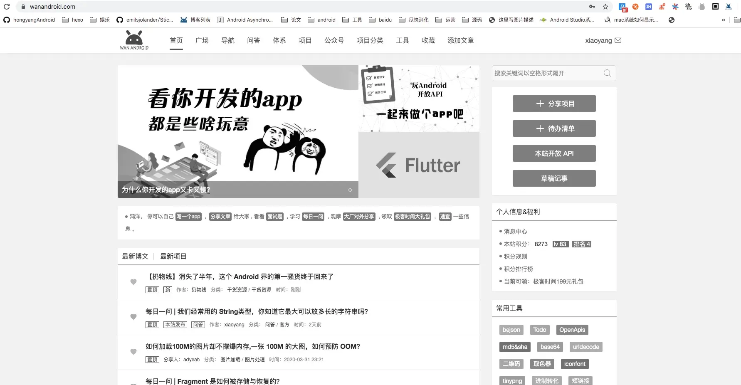Click the 待办清单 button

554,128
